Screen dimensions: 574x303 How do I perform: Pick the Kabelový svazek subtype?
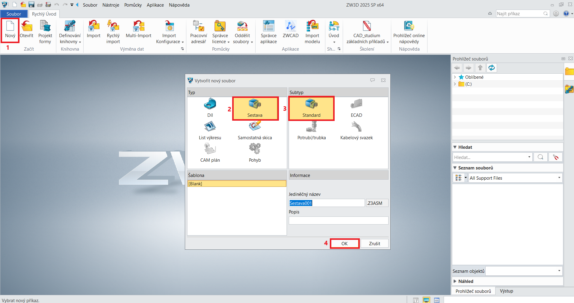(356, 130)
